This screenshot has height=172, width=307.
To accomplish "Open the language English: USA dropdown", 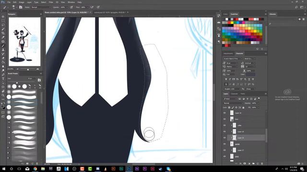I will (232, 89).
